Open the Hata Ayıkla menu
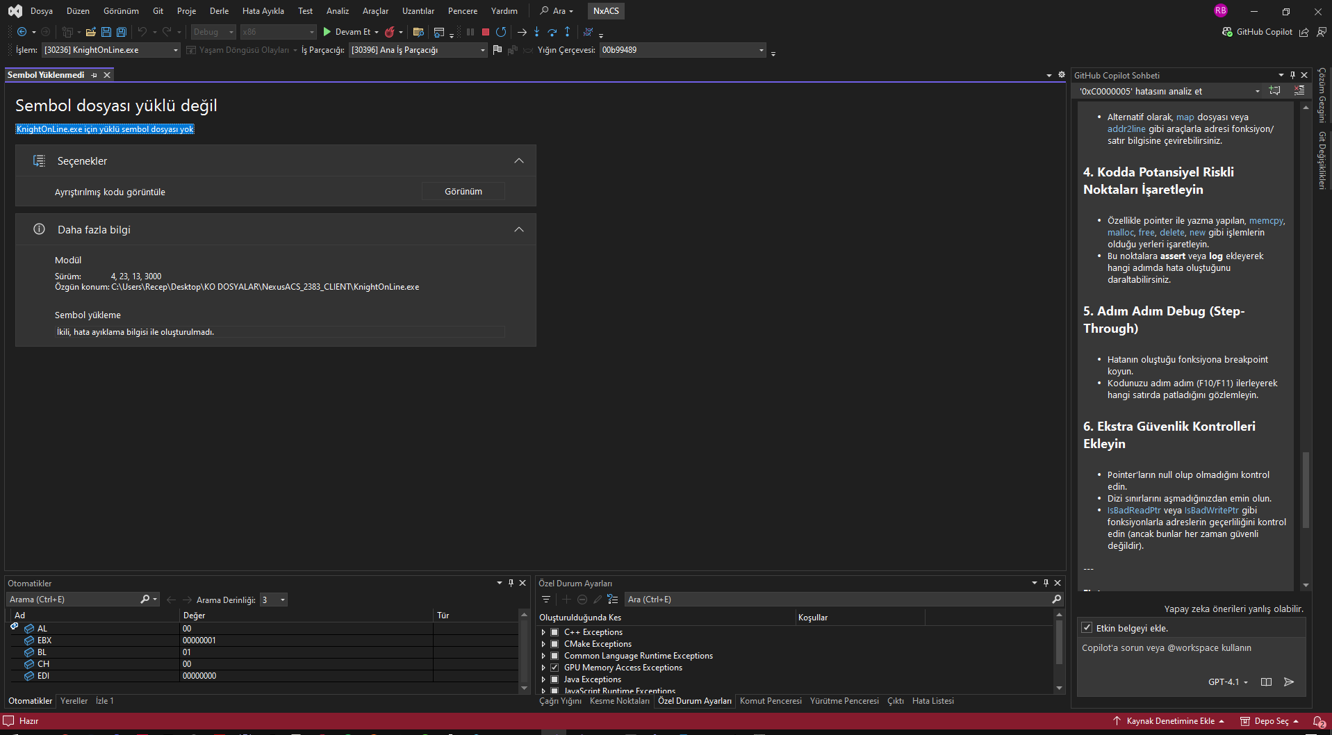The width and height of the screenshot is (1332, 735). 263,11
